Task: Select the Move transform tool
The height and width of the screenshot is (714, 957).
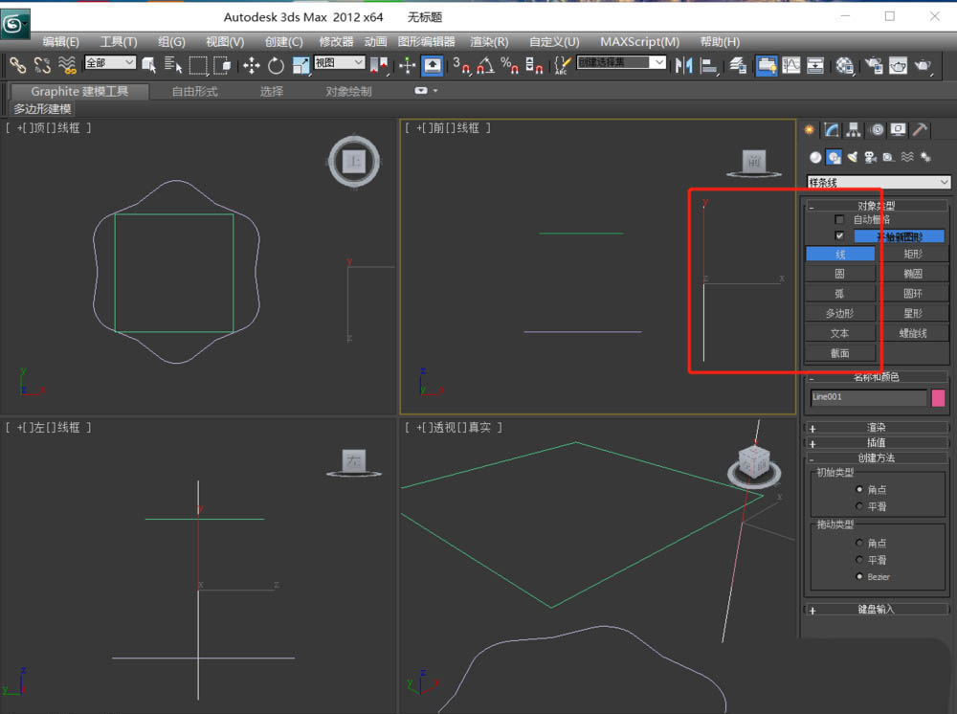Action: 252,65
